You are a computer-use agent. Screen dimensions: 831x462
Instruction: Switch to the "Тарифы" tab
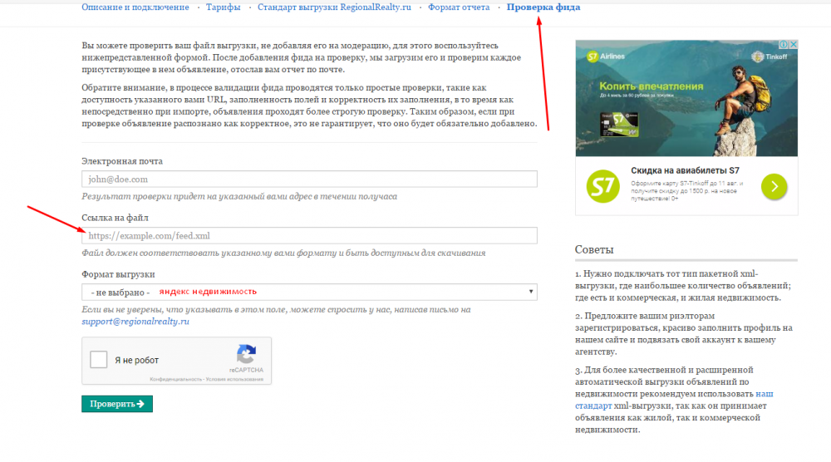click(x=223, y=7)
